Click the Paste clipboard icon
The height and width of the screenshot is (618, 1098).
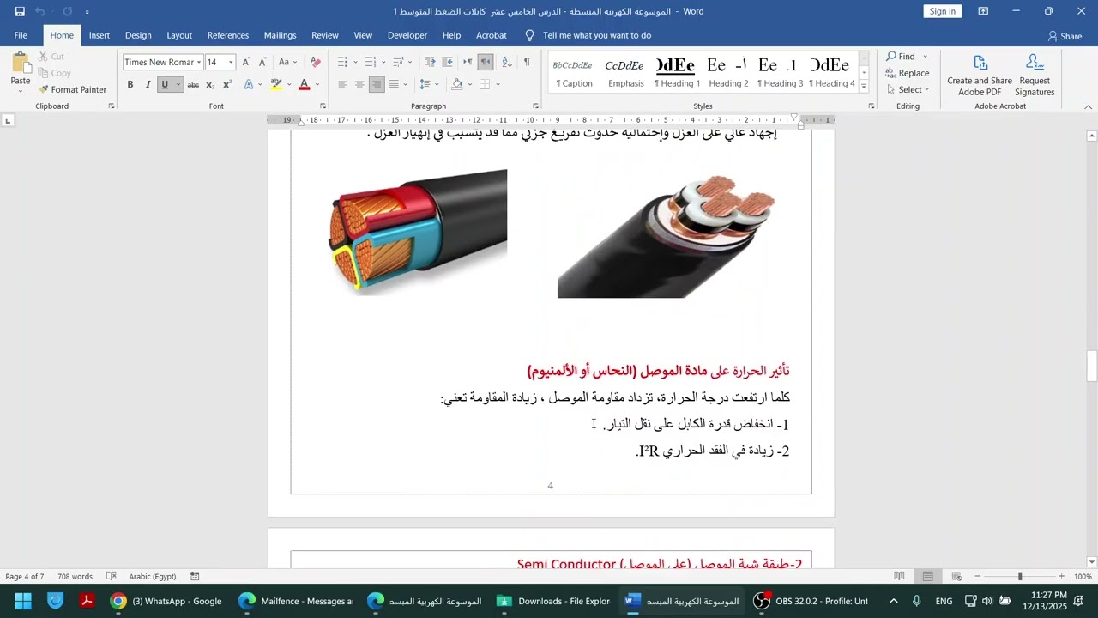tap(21, 63)
